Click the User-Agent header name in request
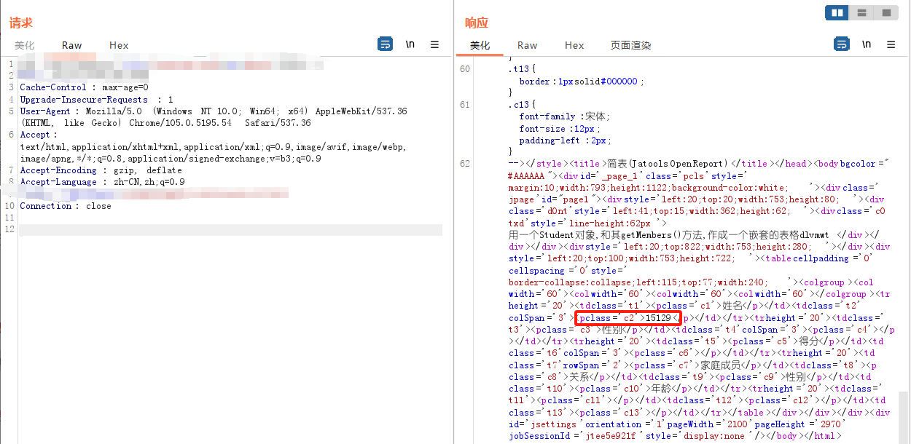The width and height of the screenshot is (911, 444). (45, 111)
